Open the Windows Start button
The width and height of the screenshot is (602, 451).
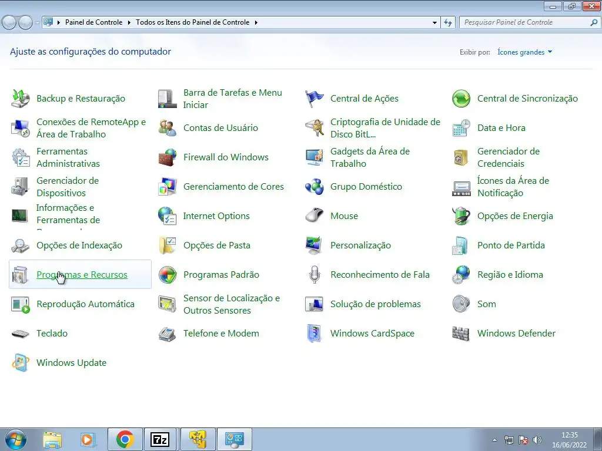tap(16, 439)
